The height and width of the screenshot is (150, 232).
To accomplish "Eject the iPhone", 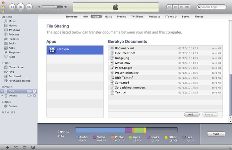I will [34, 96].
